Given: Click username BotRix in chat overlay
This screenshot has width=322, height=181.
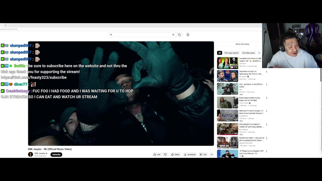Looking at the screenshot, I should (x=20, y=66).
